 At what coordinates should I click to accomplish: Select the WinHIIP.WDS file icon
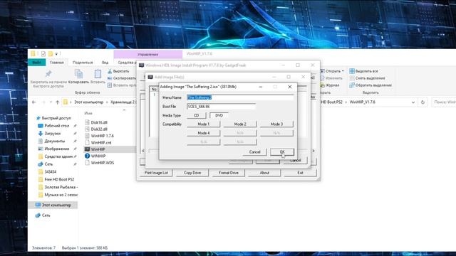pyautogui.click(x=87, y=163)
